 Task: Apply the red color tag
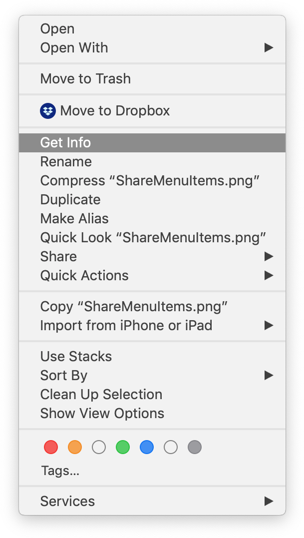pos(51,447)
